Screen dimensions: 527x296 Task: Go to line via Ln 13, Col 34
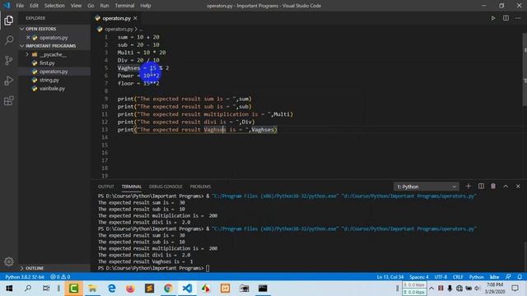tap(389, 277)
